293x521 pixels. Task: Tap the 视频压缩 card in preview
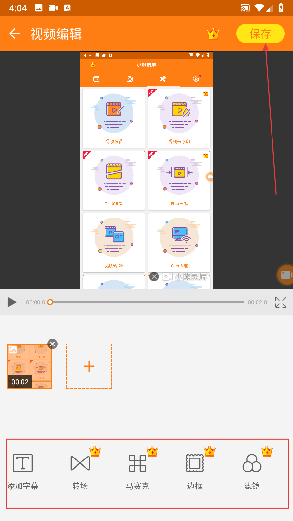(179, 181)
